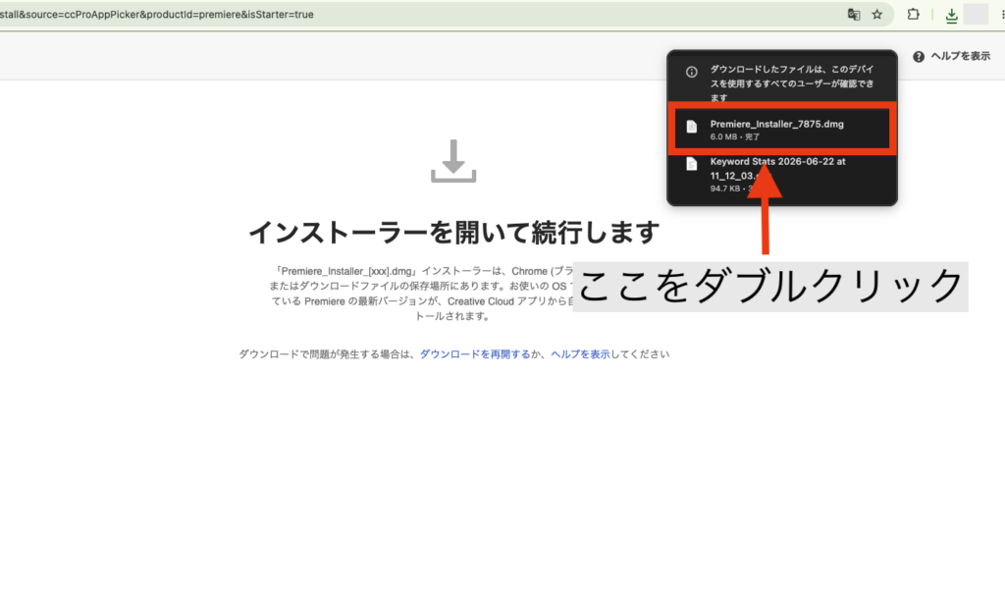Image resolution: width=1005 pixels, height=594 pixels.
Task: Bookmark this page with the star icon
Action: coord(876,14)
